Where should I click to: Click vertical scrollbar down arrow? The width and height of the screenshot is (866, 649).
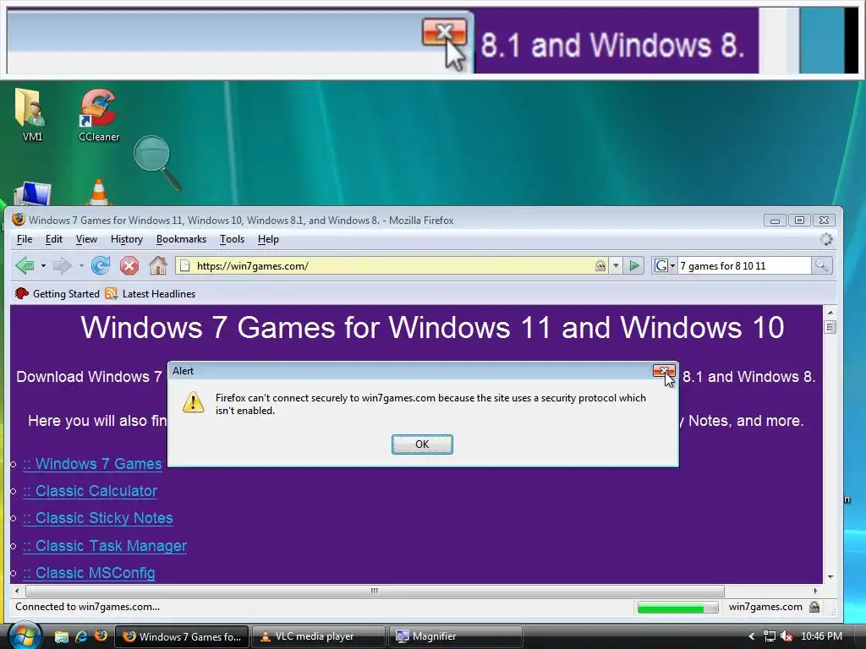(830, 576)
